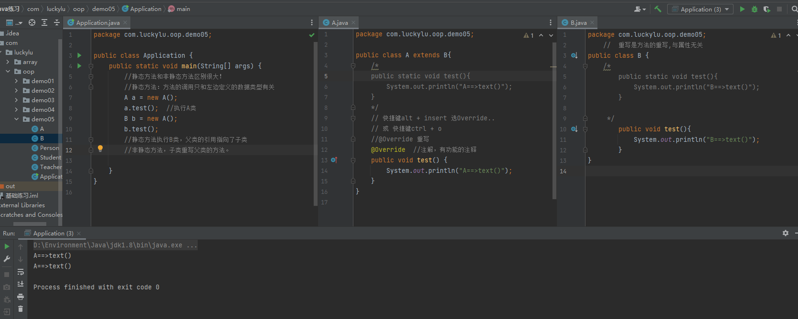Run main method gutter arrow line 4
This screenshot has width=798, height=319.
[79, 66]
